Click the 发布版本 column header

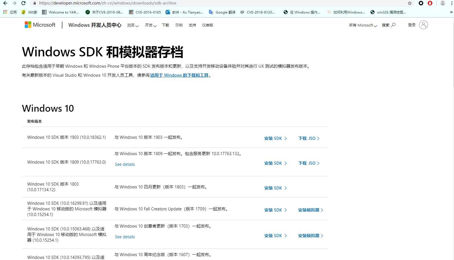[x=34, y=121]
